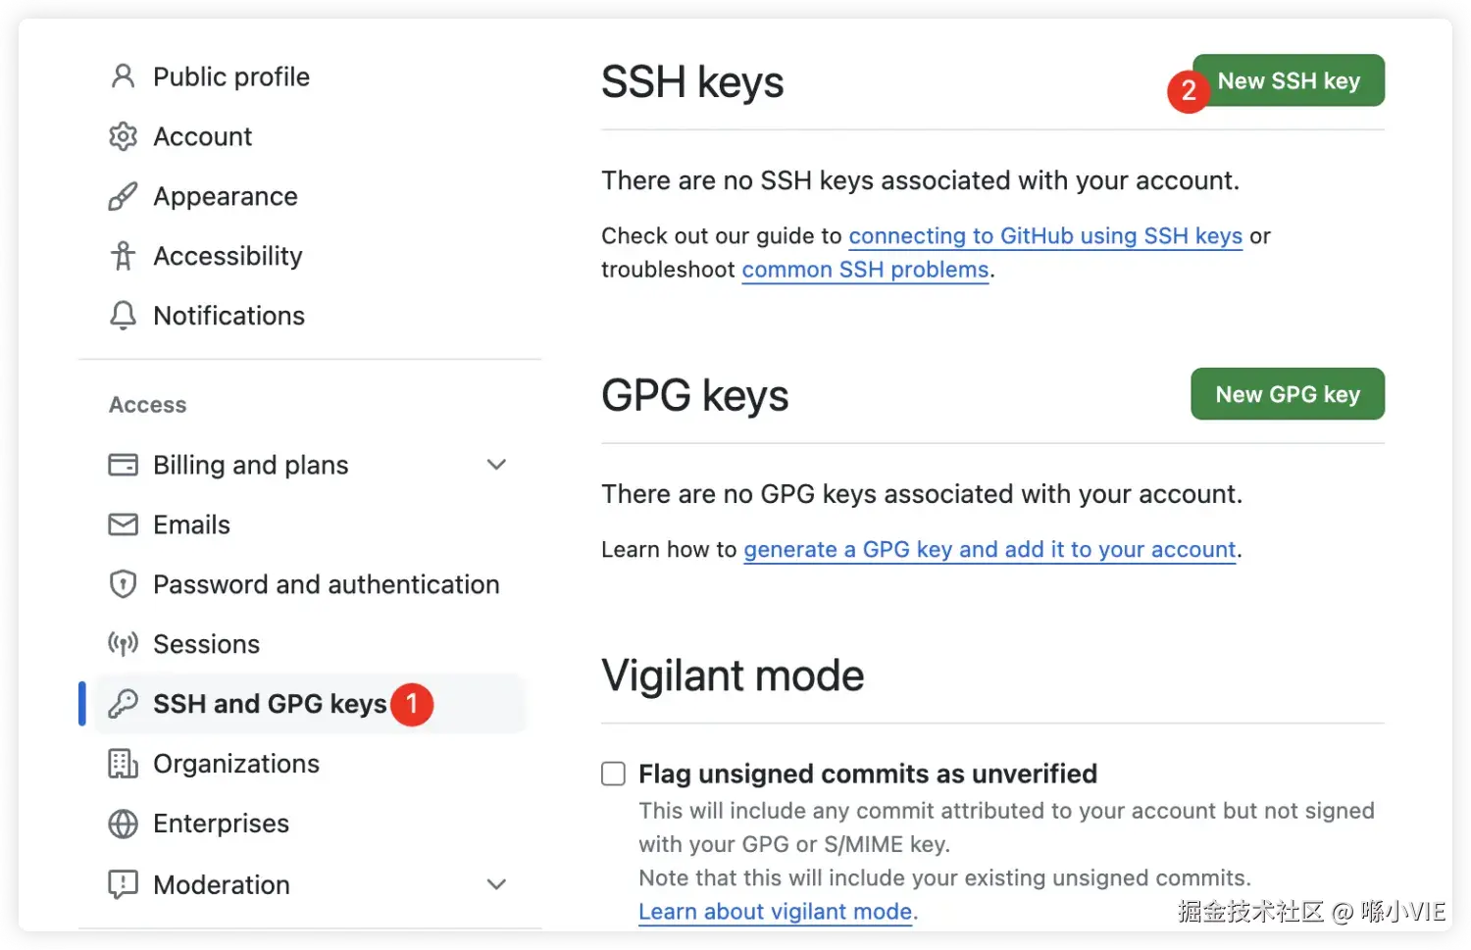Image resolution: width=1471 pixels, height=950 pixels.
Task: Click the Appearance paintbrush icon
Action: pos(123,197)
